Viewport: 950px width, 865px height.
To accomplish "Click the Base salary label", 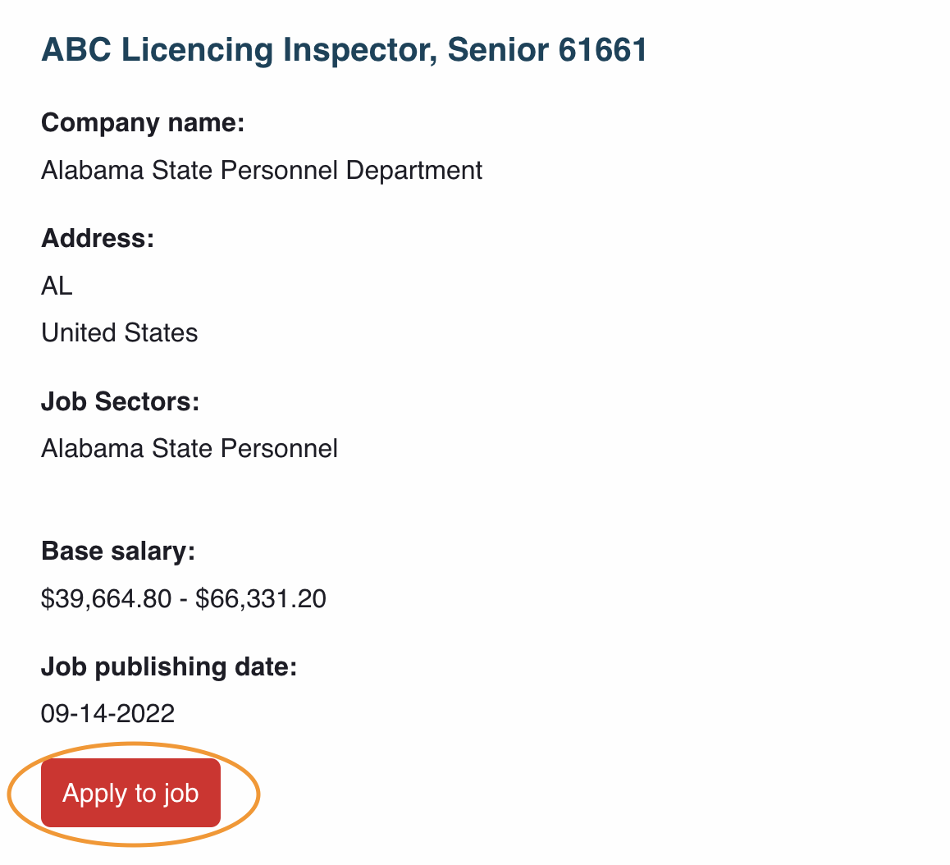I will (118, 551).
